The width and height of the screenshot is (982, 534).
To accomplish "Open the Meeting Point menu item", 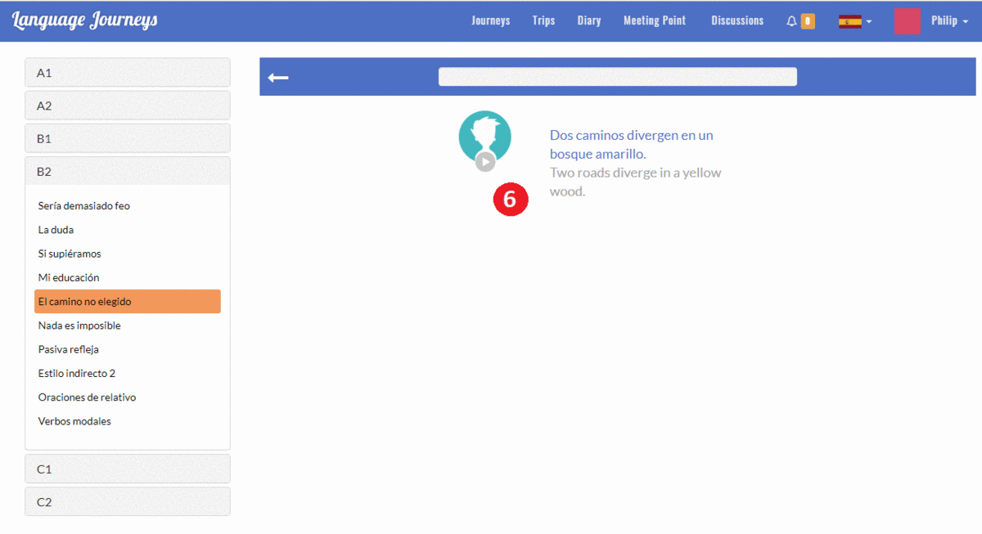I will (x=655, y=21).
